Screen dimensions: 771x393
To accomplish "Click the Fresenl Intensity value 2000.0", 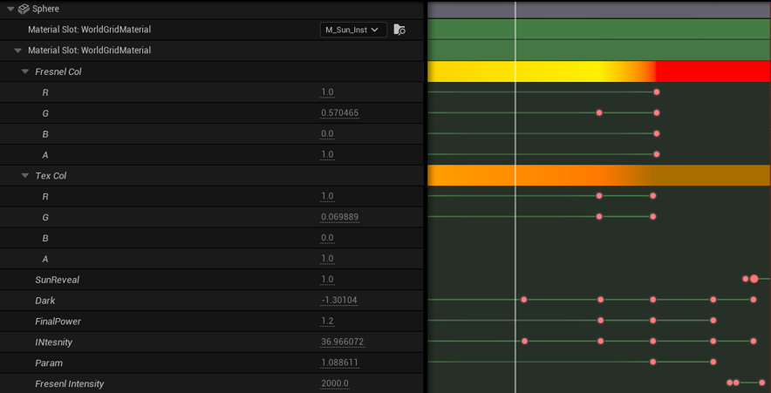I will [x=334, y=383].
